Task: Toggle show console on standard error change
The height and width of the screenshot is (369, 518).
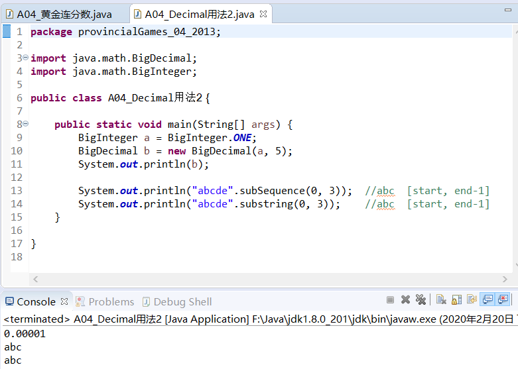Action: 503,299
